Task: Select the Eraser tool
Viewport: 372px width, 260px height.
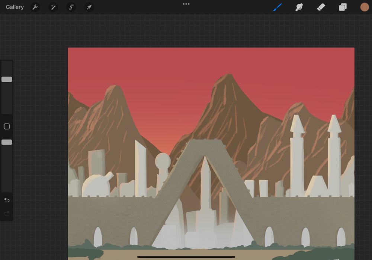Action: click(321, 7)
